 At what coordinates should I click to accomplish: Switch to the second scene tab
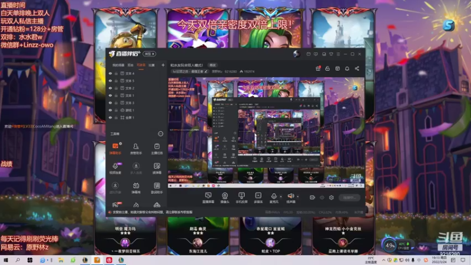coord(130,65)
